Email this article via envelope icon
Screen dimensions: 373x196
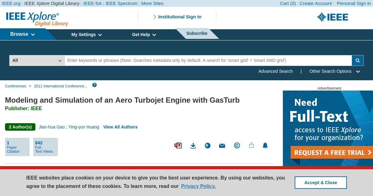click(x=222, y=146)
